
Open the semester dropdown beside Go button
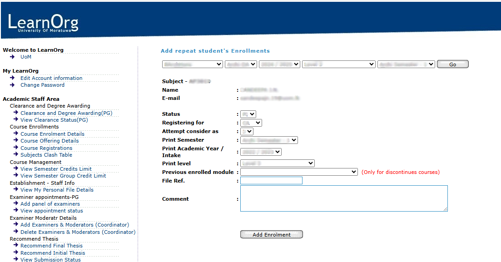pos(406,64)
